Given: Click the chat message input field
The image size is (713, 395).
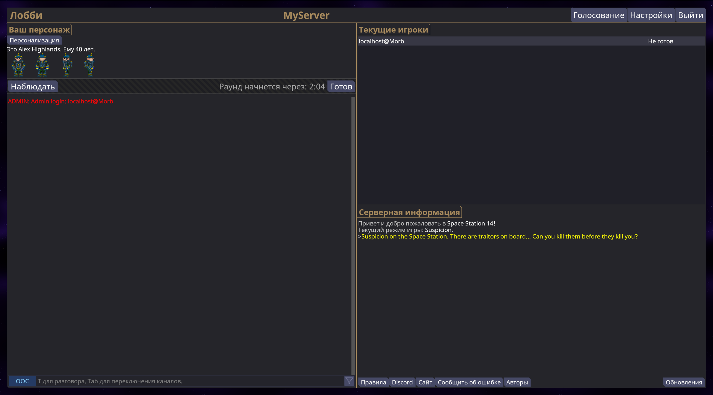Looking at the screenshot, I should point(189,381).
